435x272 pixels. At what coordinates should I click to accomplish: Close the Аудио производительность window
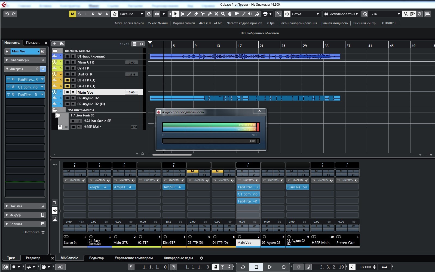pyautogui.click(x=259, y=111)
